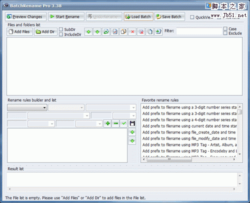Click the Undo Rename button

pyautogui.click(x=104, y=16)
